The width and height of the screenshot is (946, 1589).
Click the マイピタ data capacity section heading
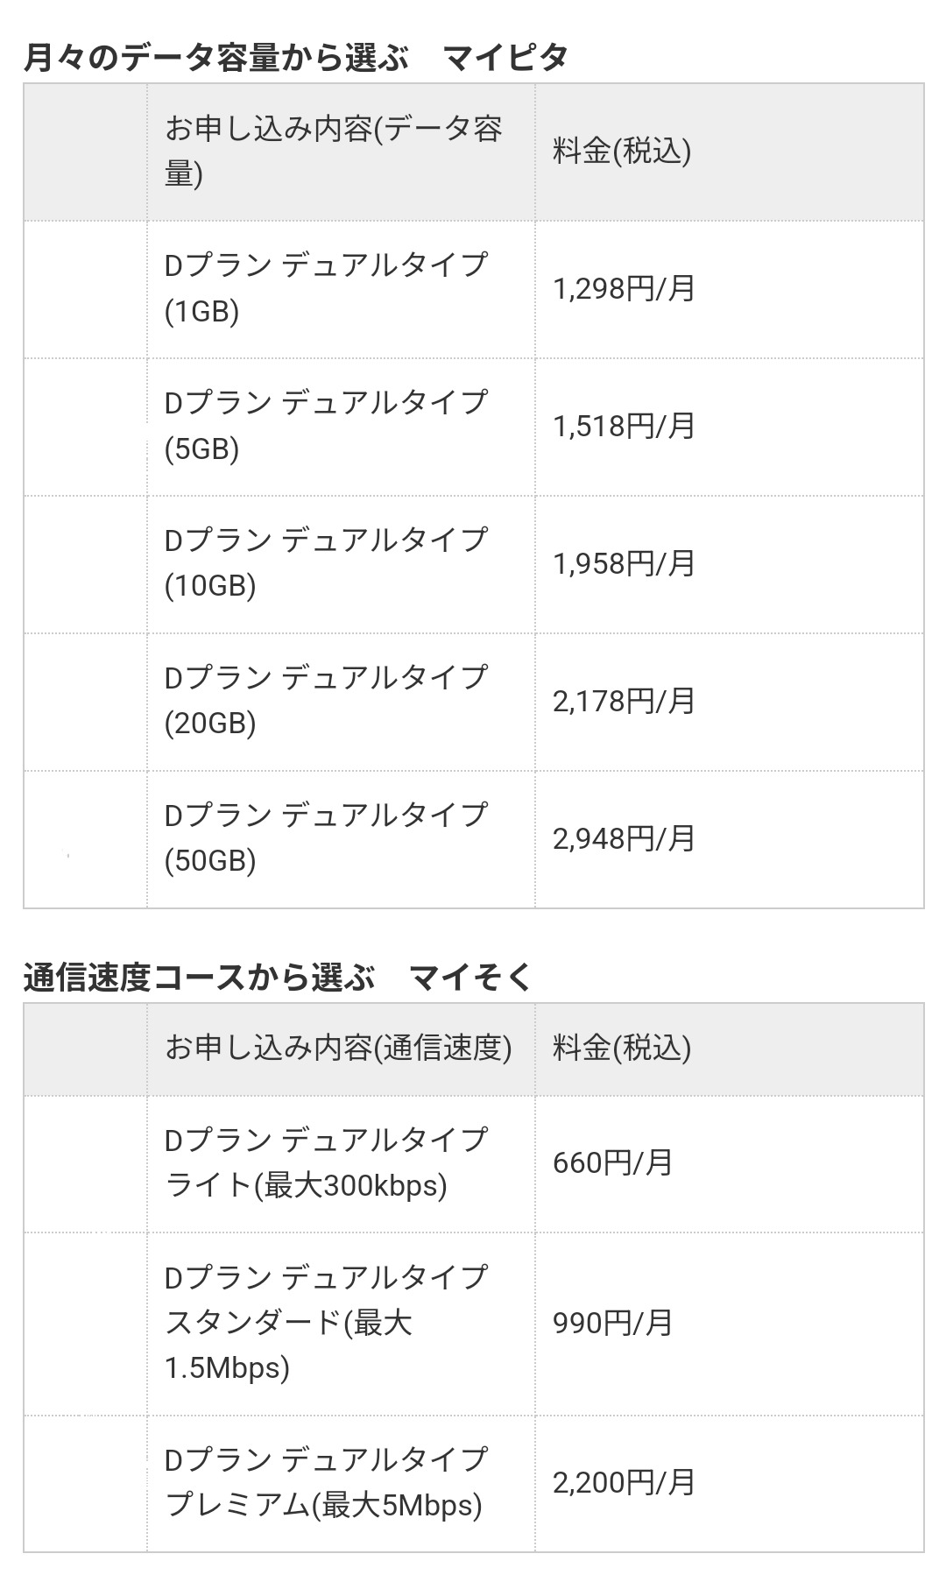click(296, 58)
